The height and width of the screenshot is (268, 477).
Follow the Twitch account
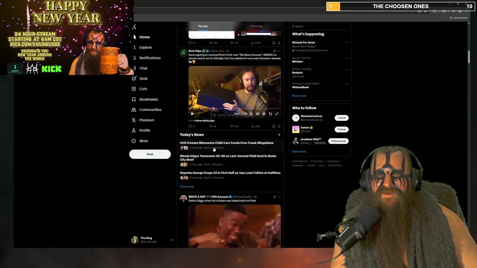[x=341, y=130]
